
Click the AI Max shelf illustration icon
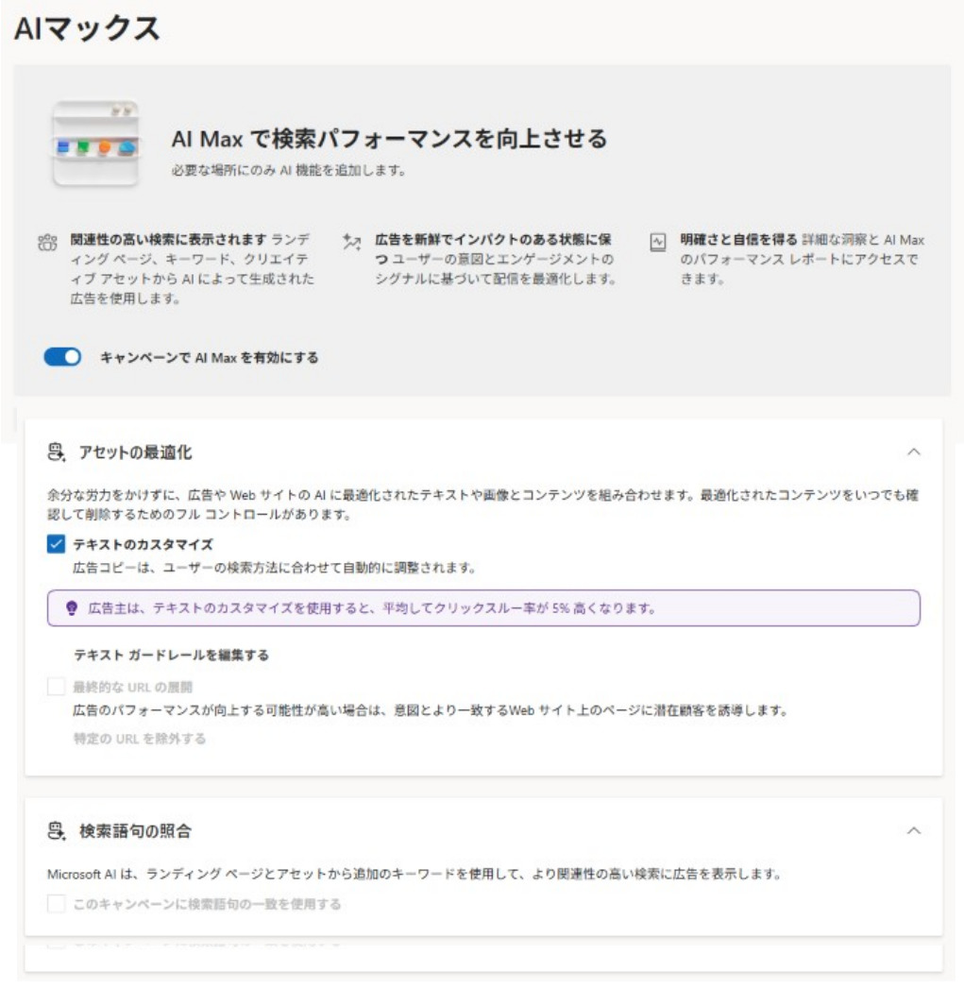95,144
